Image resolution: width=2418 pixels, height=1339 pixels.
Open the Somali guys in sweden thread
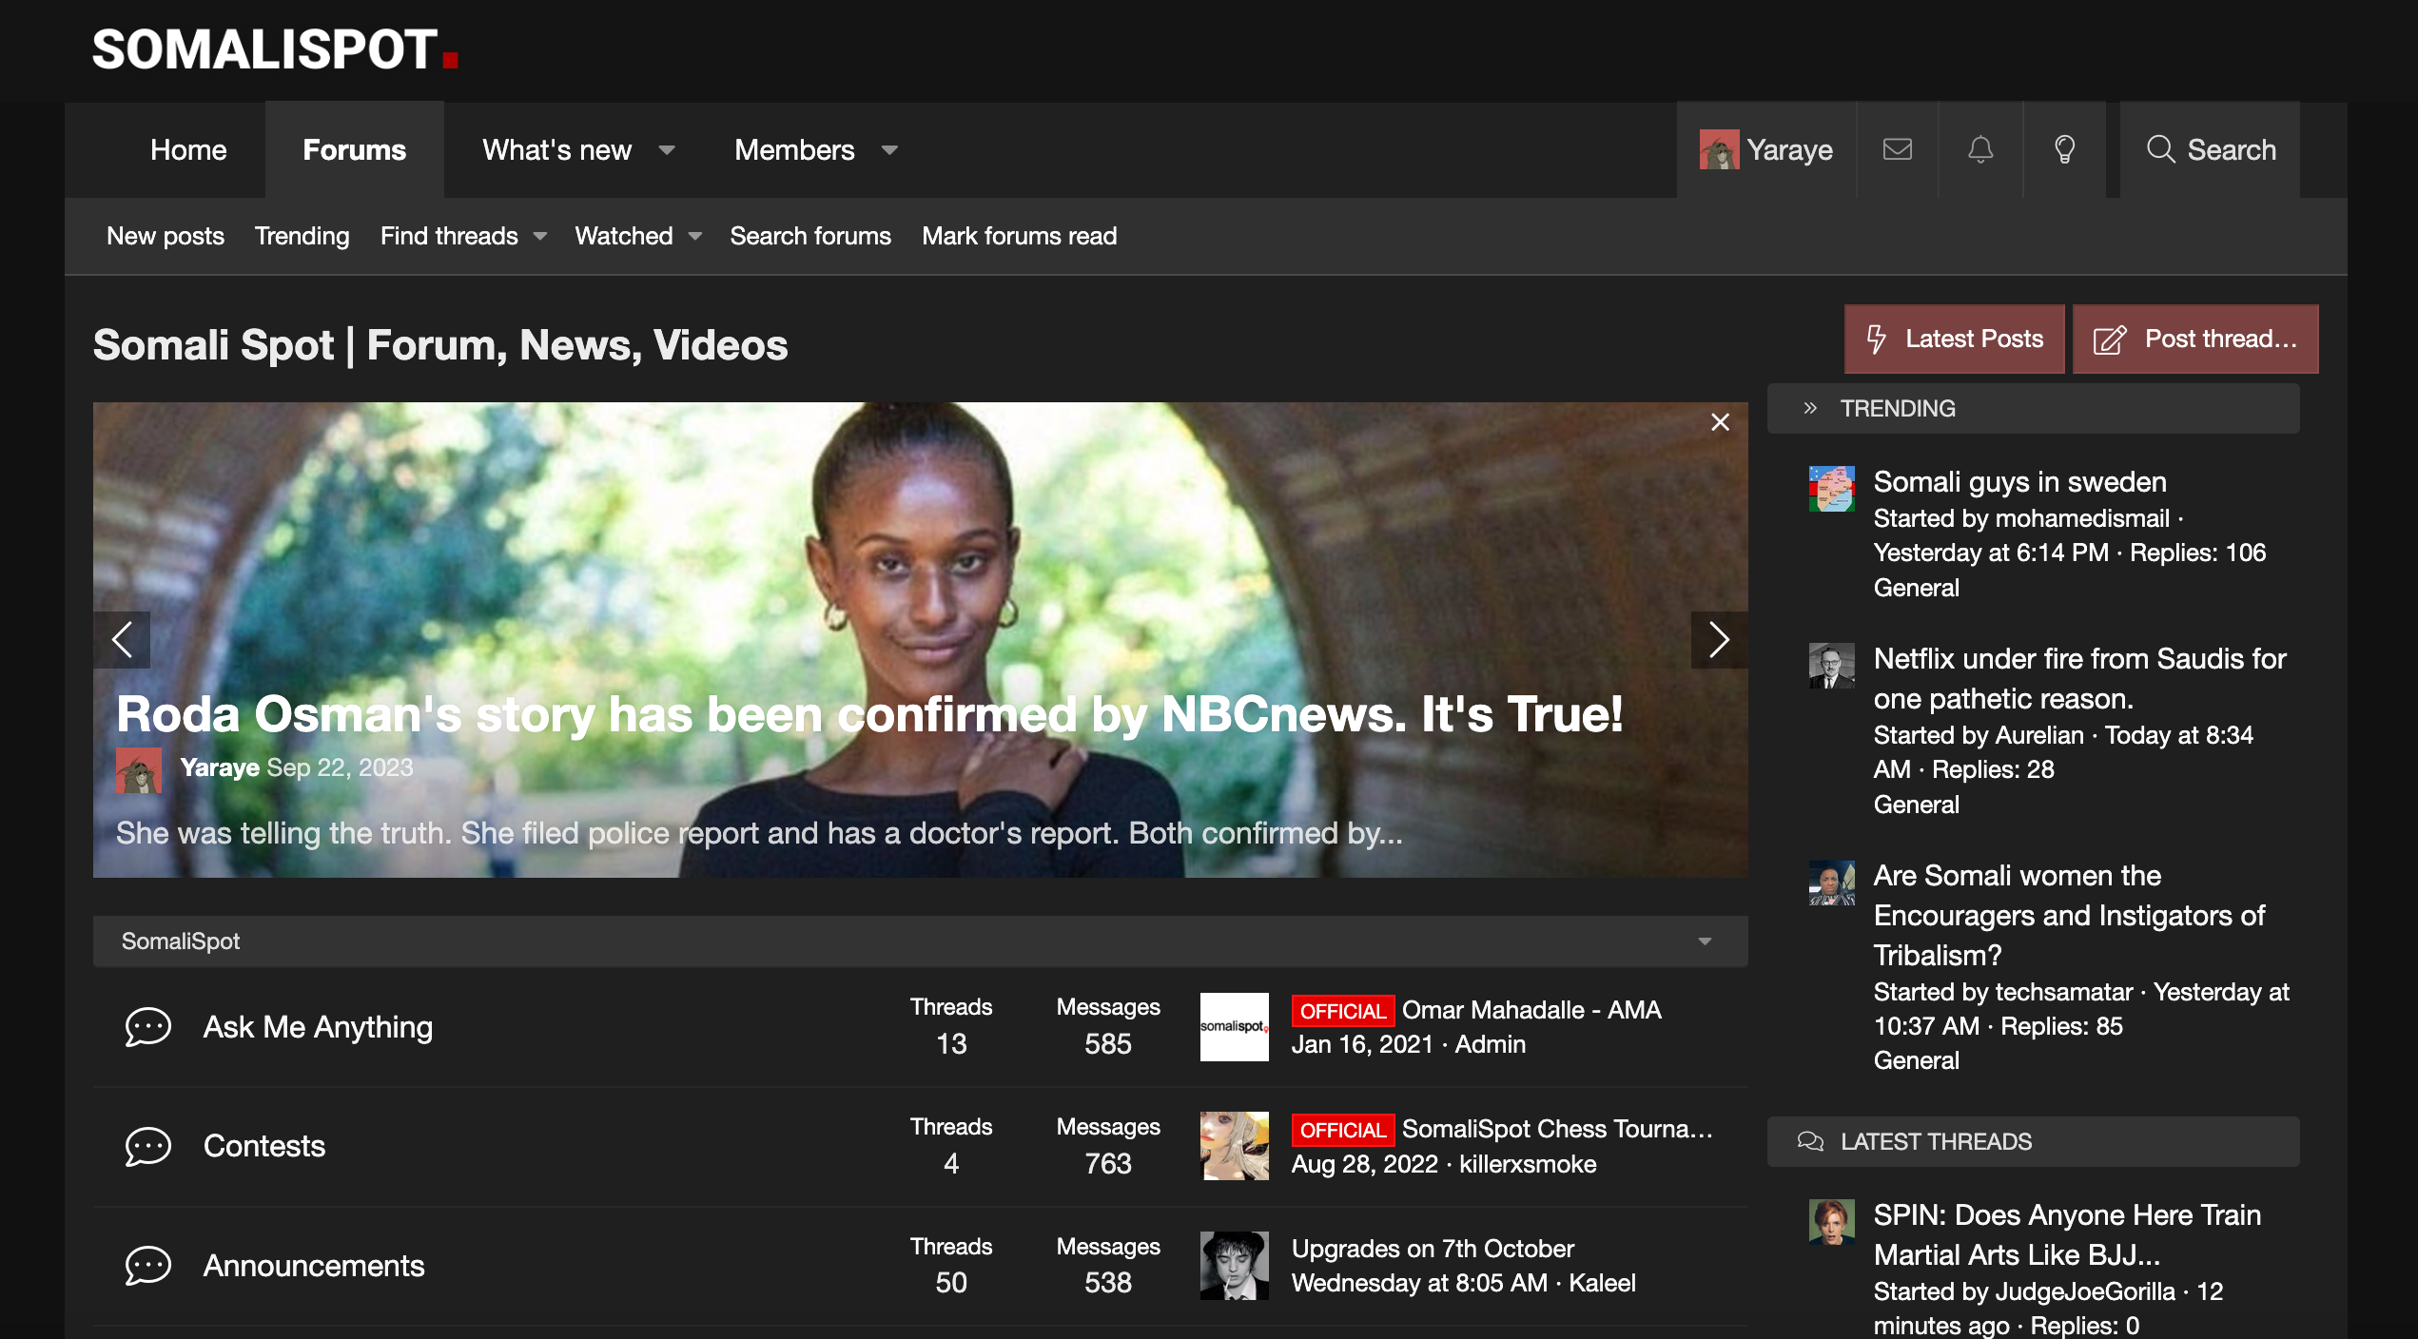pyautogui.click(x=2019, y=482)
